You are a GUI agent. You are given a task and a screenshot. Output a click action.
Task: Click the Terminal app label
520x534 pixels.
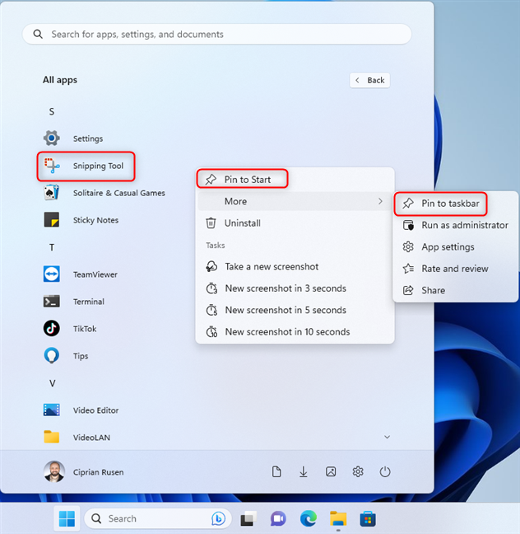[89, 302]
